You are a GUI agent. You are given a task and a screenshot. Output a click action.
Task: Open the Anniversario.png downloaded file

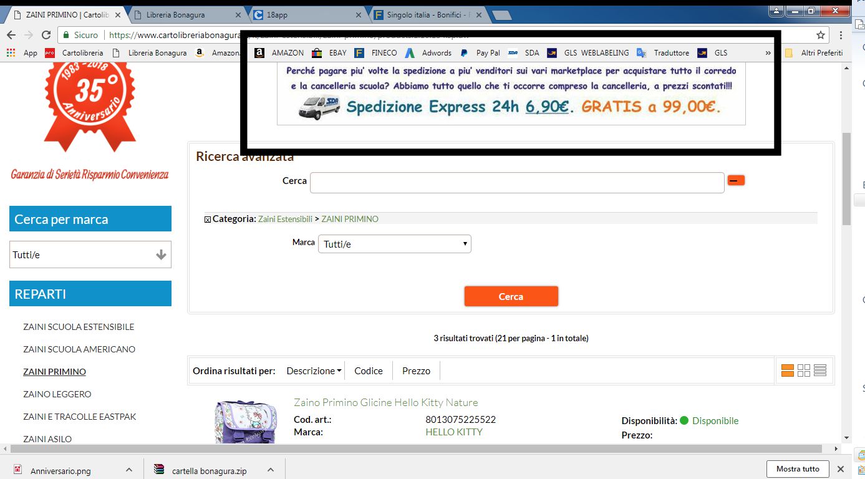pos(60,471)
